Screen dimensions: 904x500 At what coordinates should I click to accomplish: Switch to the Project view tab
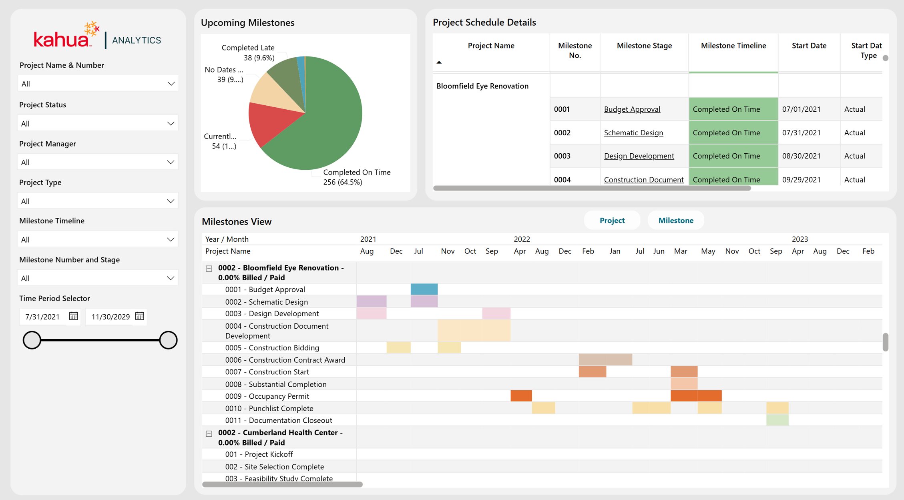pyautogui.click(x=612, y=221)
